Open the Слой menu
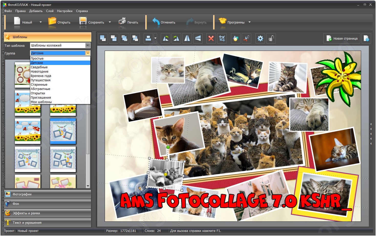Viewport: 376px width, 236px height. point(50,11)
